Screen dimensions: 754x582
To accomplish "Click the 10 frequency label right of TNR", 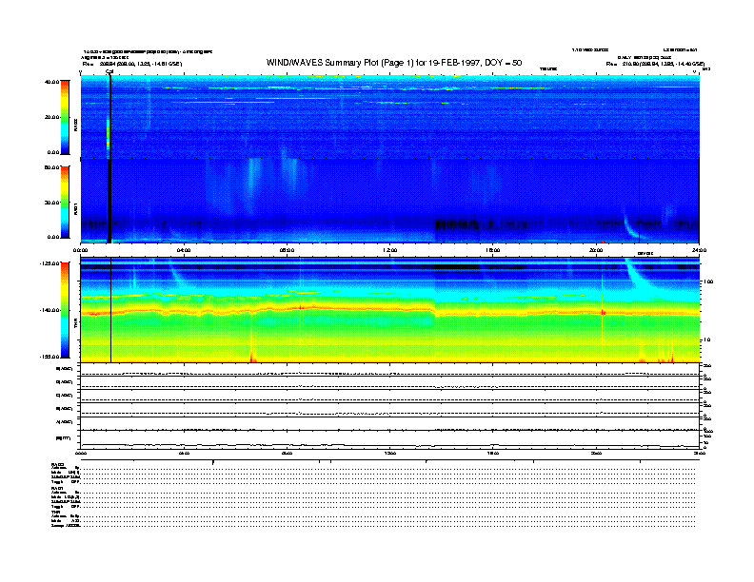I will 706,339.
